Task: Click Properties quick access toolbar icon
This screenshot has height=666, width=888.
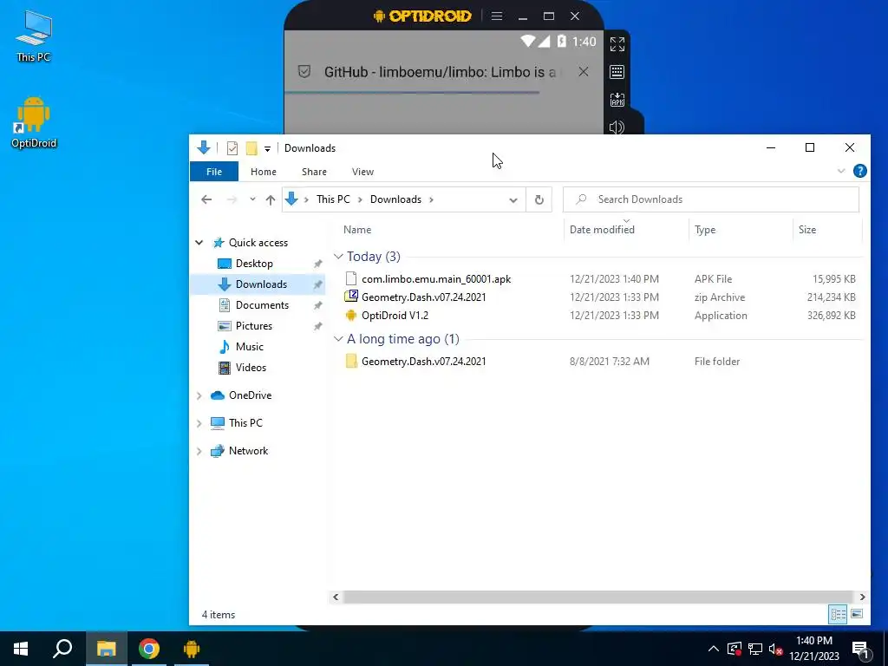Action: [232, 148]
